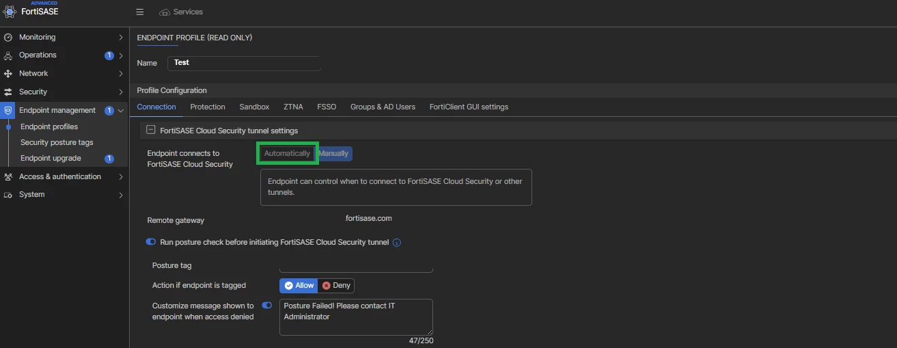This screenshot has width=897, height=348.
Task: Switch to the Connection tab
Action: (x=156, y=107)
